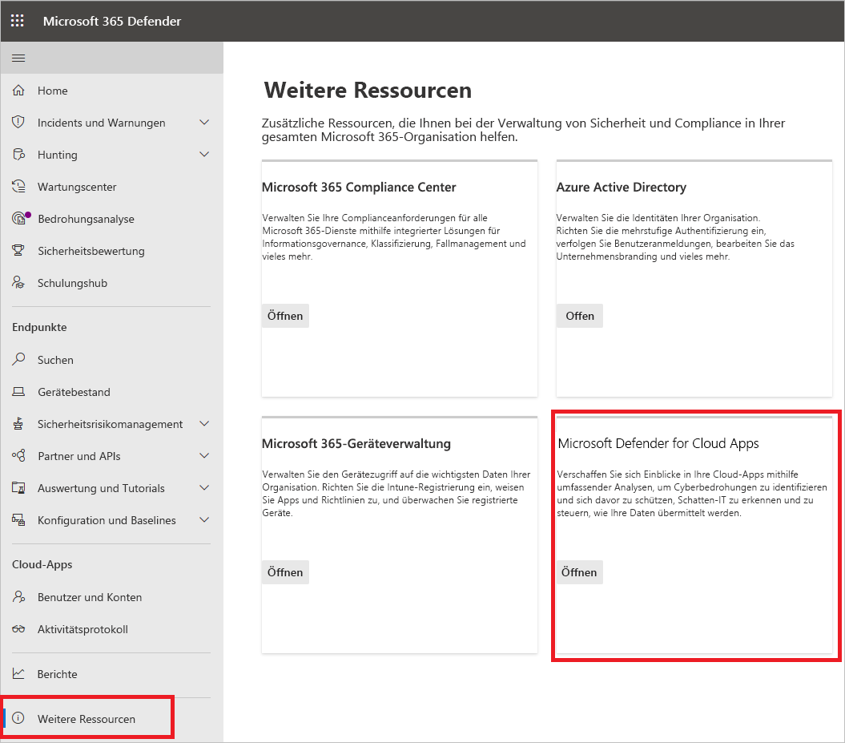Open Microsoft Defender for Cloud Apps button
Viewport: 845px width, 743px height.
point(579,572)
